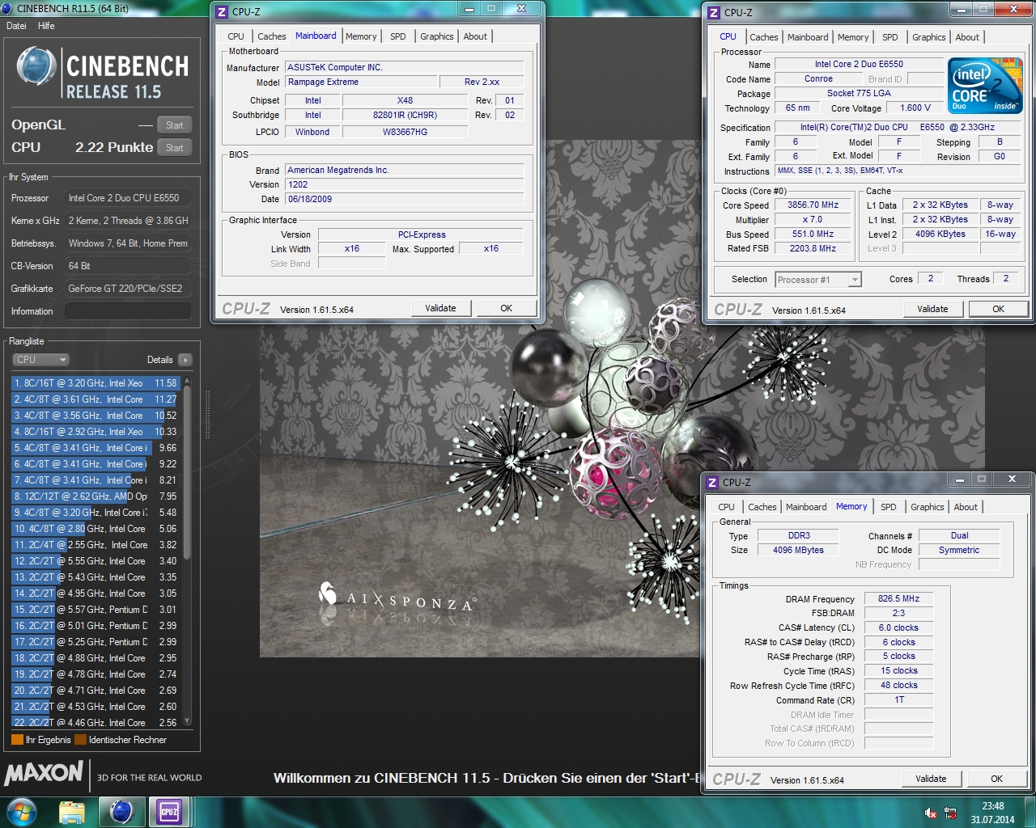Open Graphics tab in CPU window
This screenshot has height=828, width=1036.
tap(928, 37)
